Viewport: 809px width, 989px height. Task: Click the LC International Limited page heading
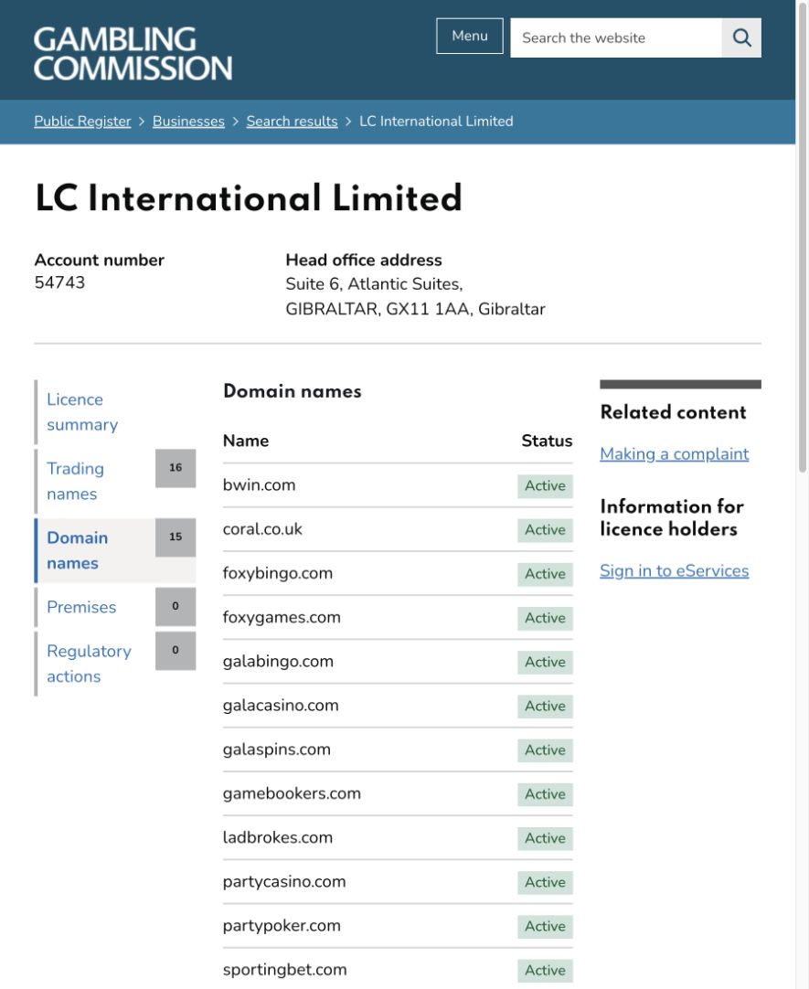point(249,198)
